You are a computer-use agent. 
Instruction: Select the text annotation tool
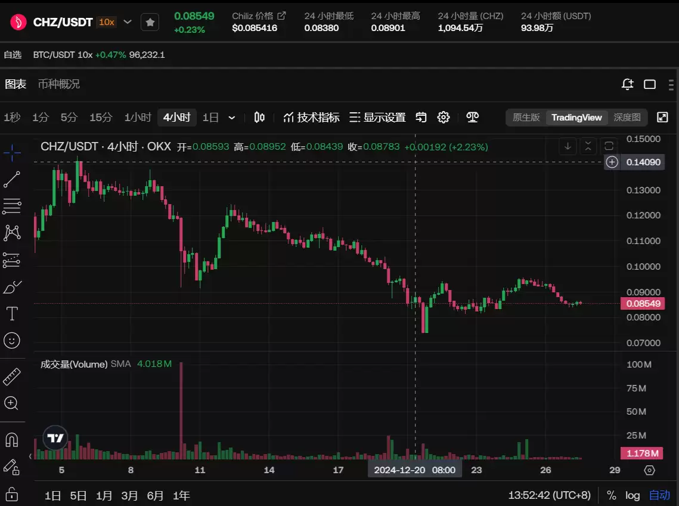[12, 313]
